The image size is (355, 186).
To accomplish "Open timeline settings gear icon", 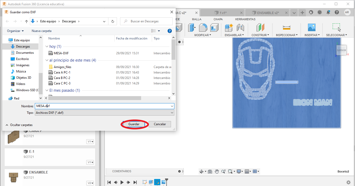I will (349, 182).
